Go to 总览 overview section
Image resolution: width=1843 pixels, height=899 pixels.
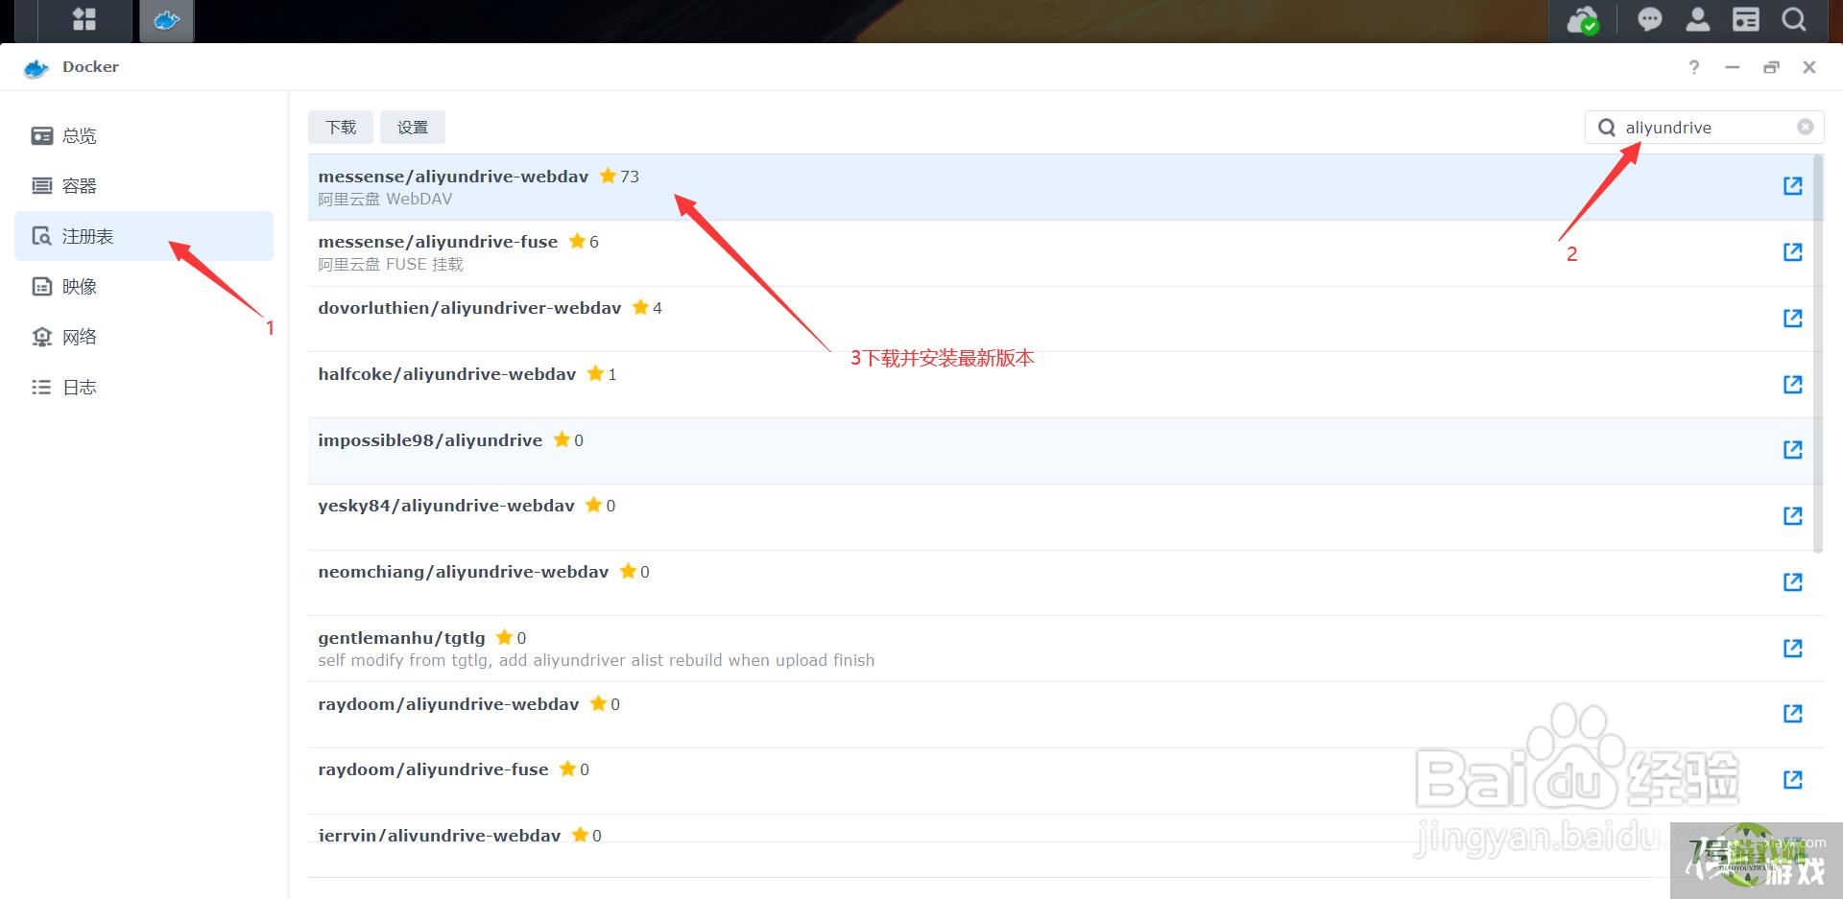[x=144, y=135]
